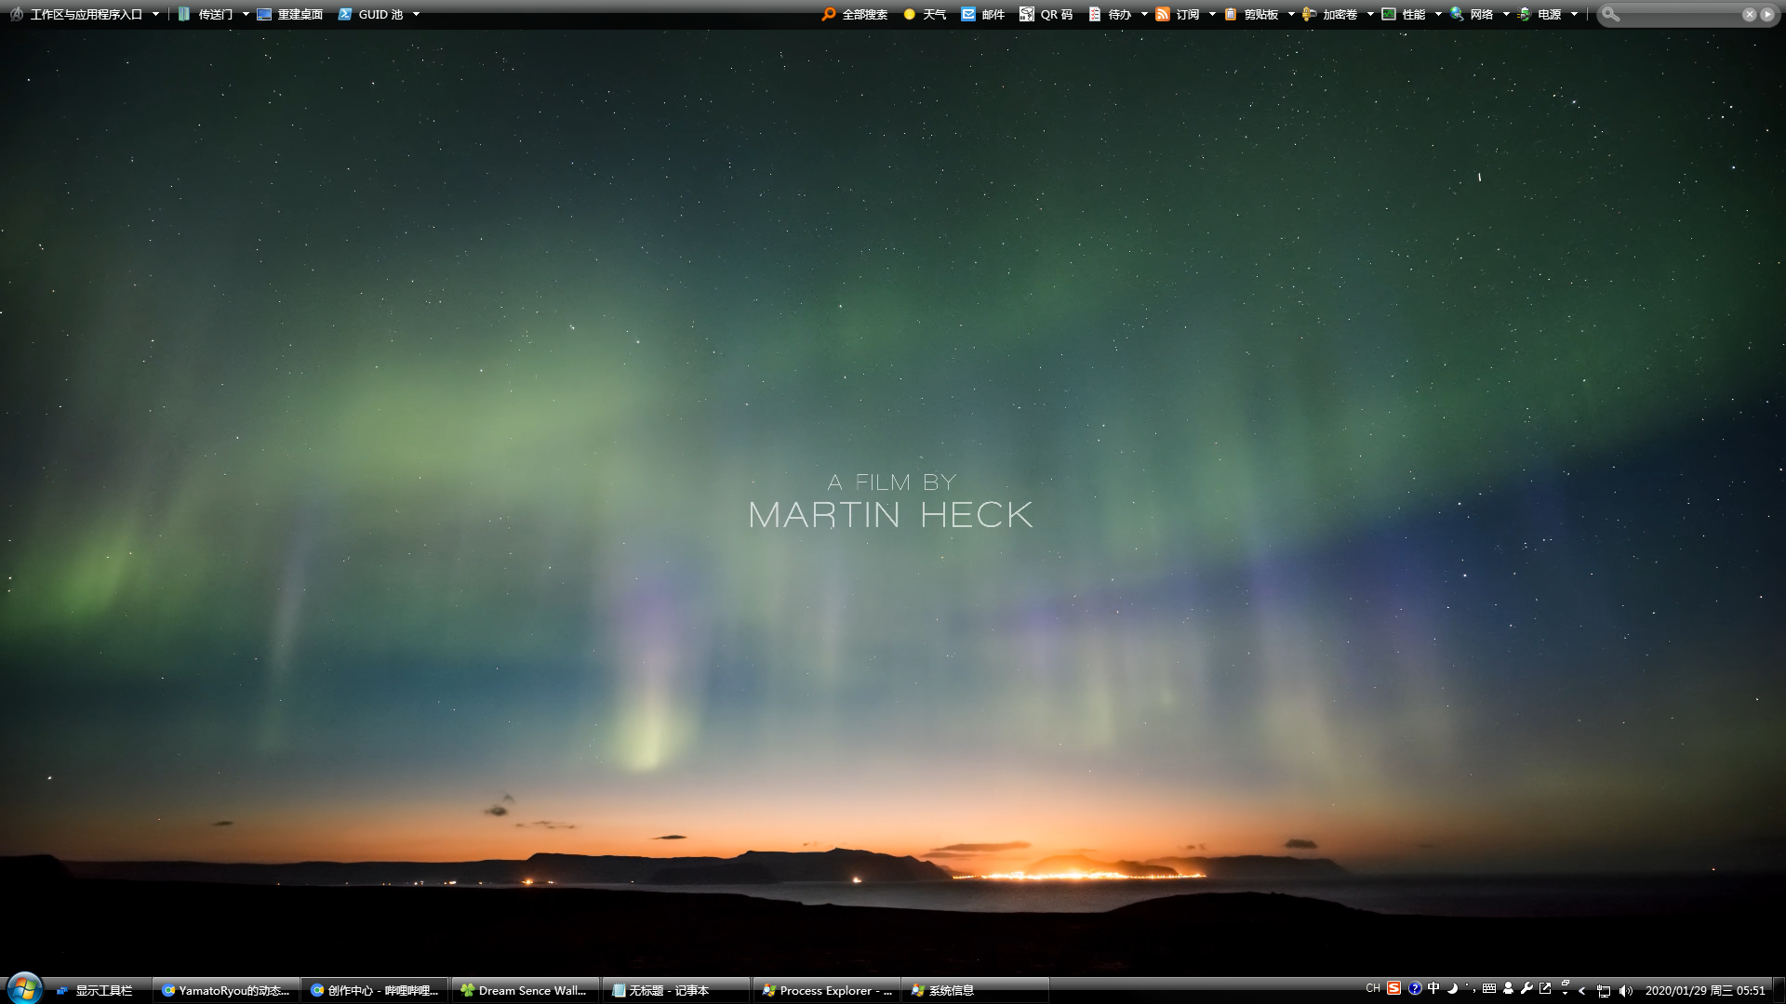This screenshot has height=1004, width=1786.
Task: Click the language bar restore icon
Action: click(1566, 984)
